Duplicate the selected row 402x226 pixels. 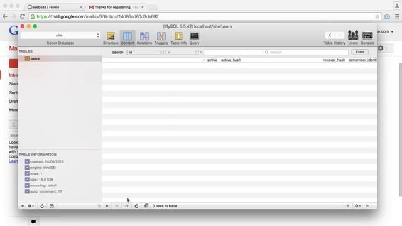pos(126,206)
